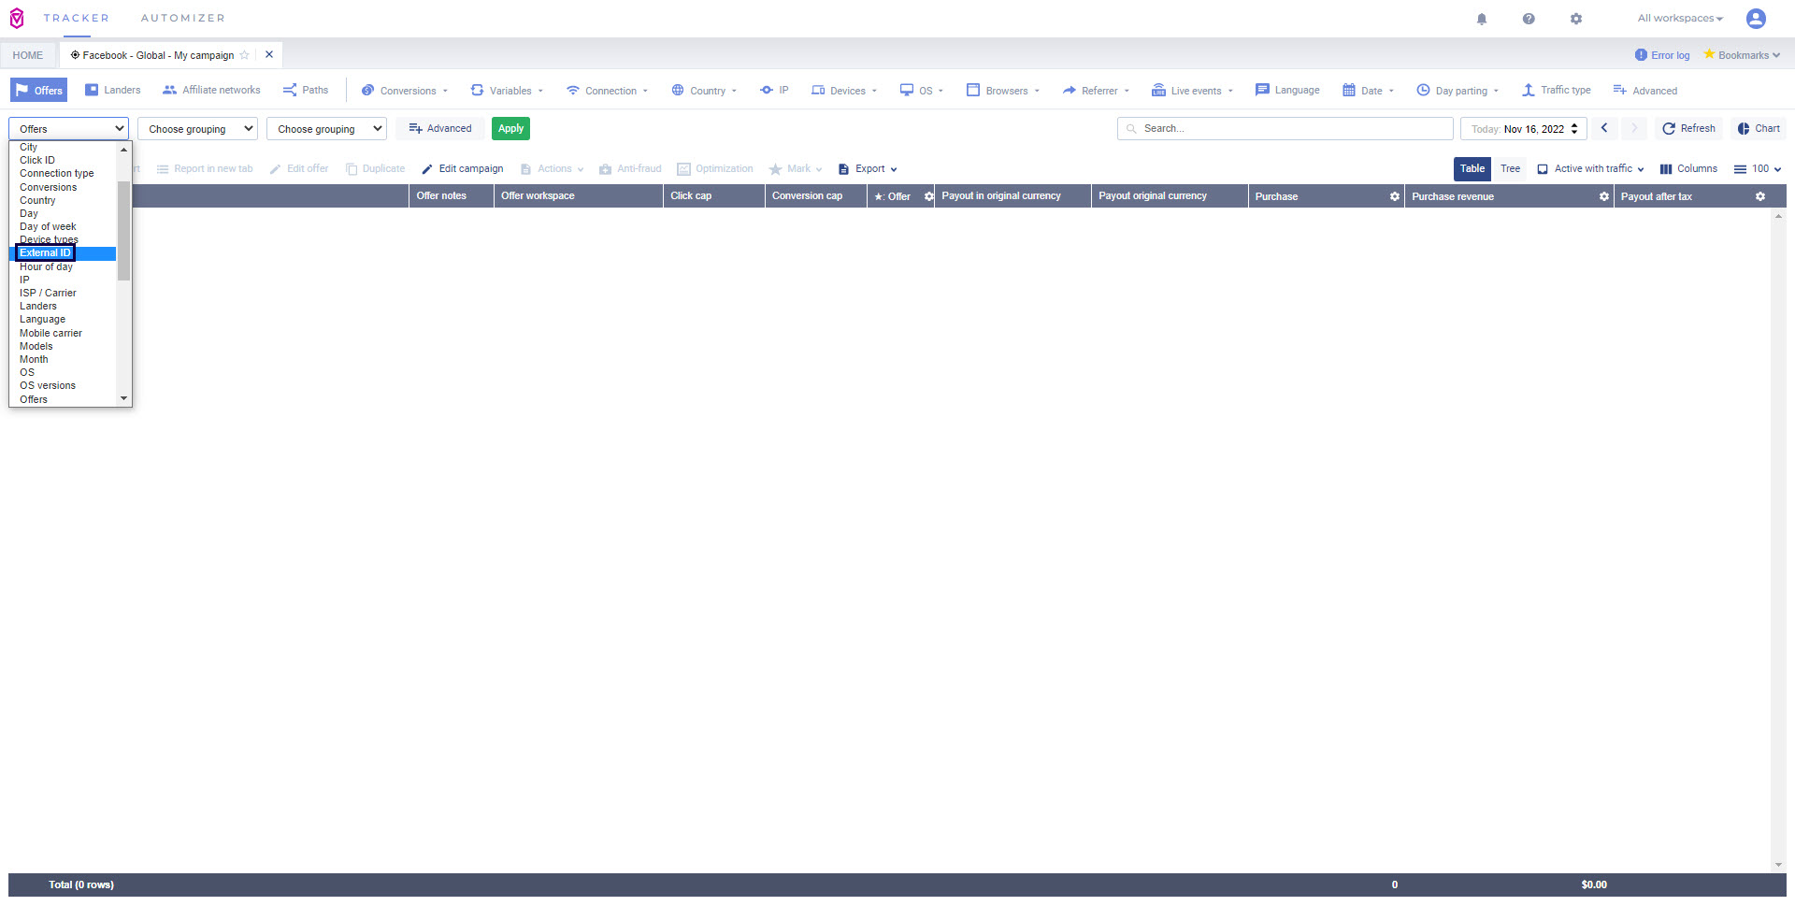Switch to Table view
The image size is (1795, 906).
1472,168
